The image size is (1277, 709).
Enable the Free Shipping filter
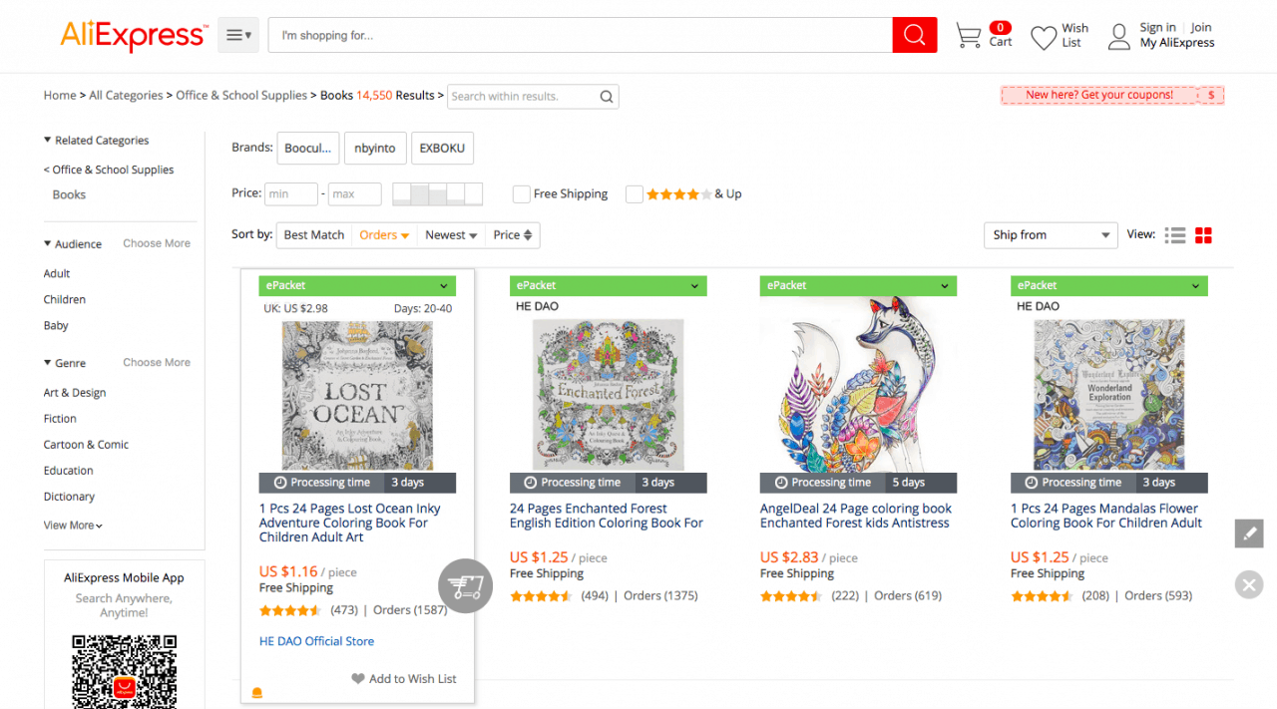click(521, 193)
